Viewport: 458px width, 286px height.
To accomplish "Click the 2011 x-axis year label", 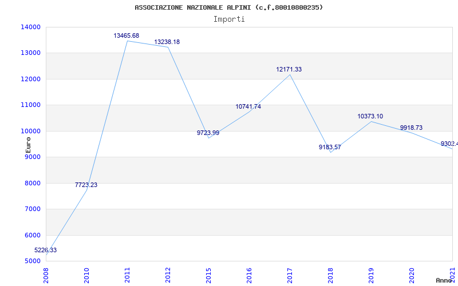I will point(127,276).
